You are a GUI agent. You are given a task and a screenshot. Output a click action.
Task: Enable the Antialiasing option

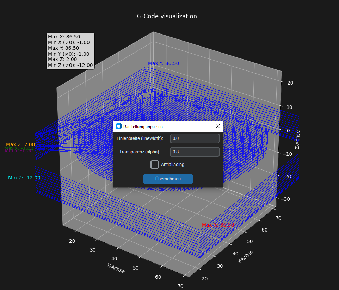154,164
